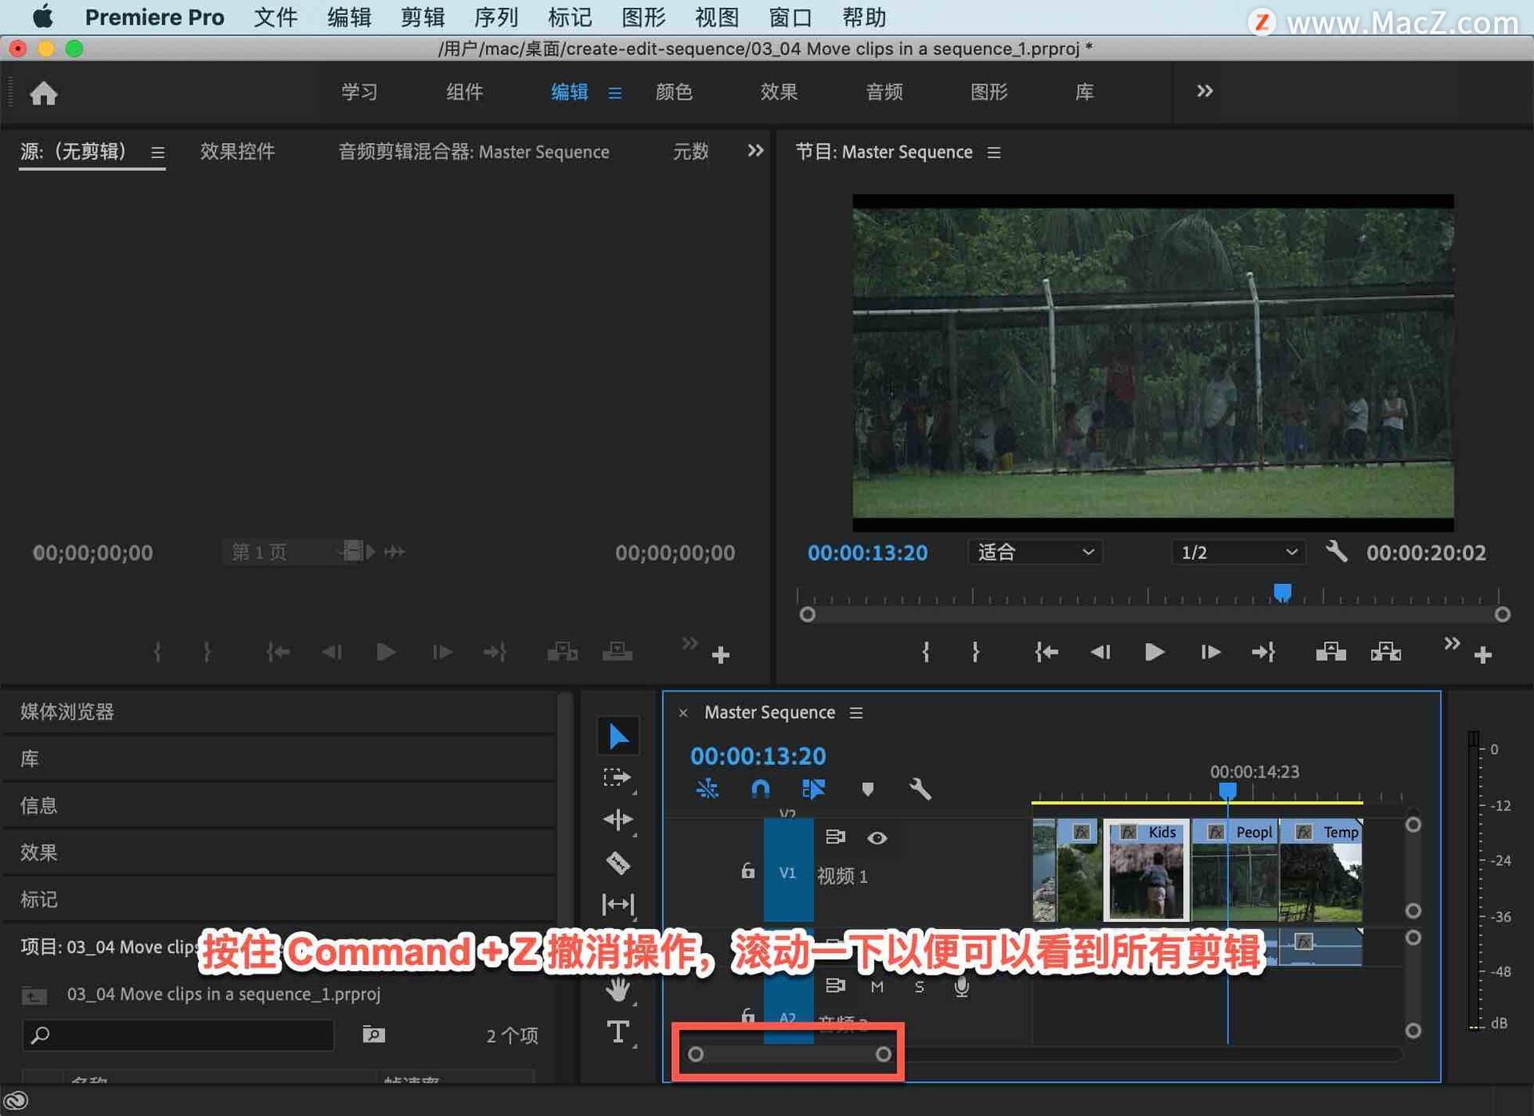Viewport: 1534px width, 1116px height.
Task: Open 标记 panel
Action: pyautogui.click(x=38, y=900)
